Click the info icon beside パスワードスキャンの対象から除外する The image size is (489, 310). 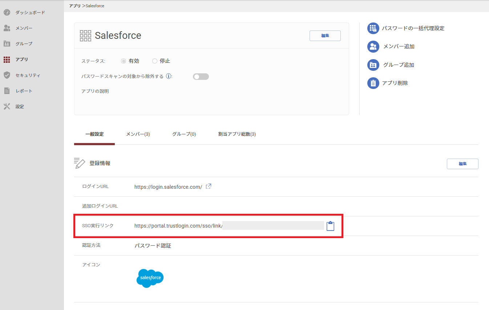[169, 76]
